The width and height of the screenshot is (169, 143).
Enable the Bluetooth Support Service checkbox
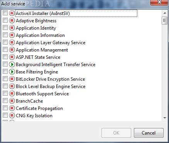pos(5,93)
